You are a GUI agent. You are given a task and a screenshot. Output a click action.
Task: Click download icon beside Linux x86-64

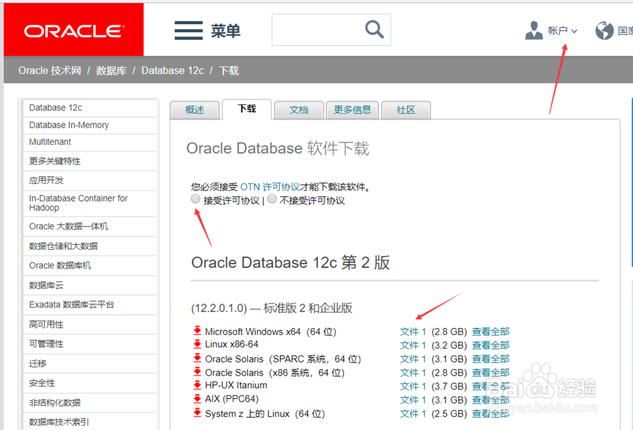(x=197, y=345)
